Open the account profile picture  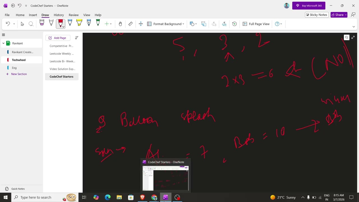click(286, 6)
